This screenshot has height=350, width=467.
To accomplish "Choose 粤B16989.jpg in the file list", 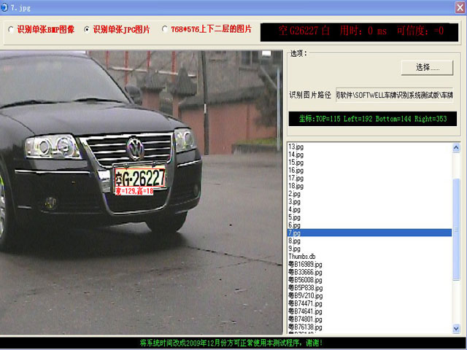I will [305, 264].
